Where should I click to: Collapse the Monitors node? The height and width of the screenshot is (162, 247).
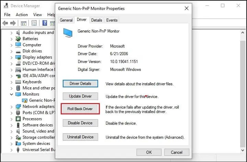11,95
